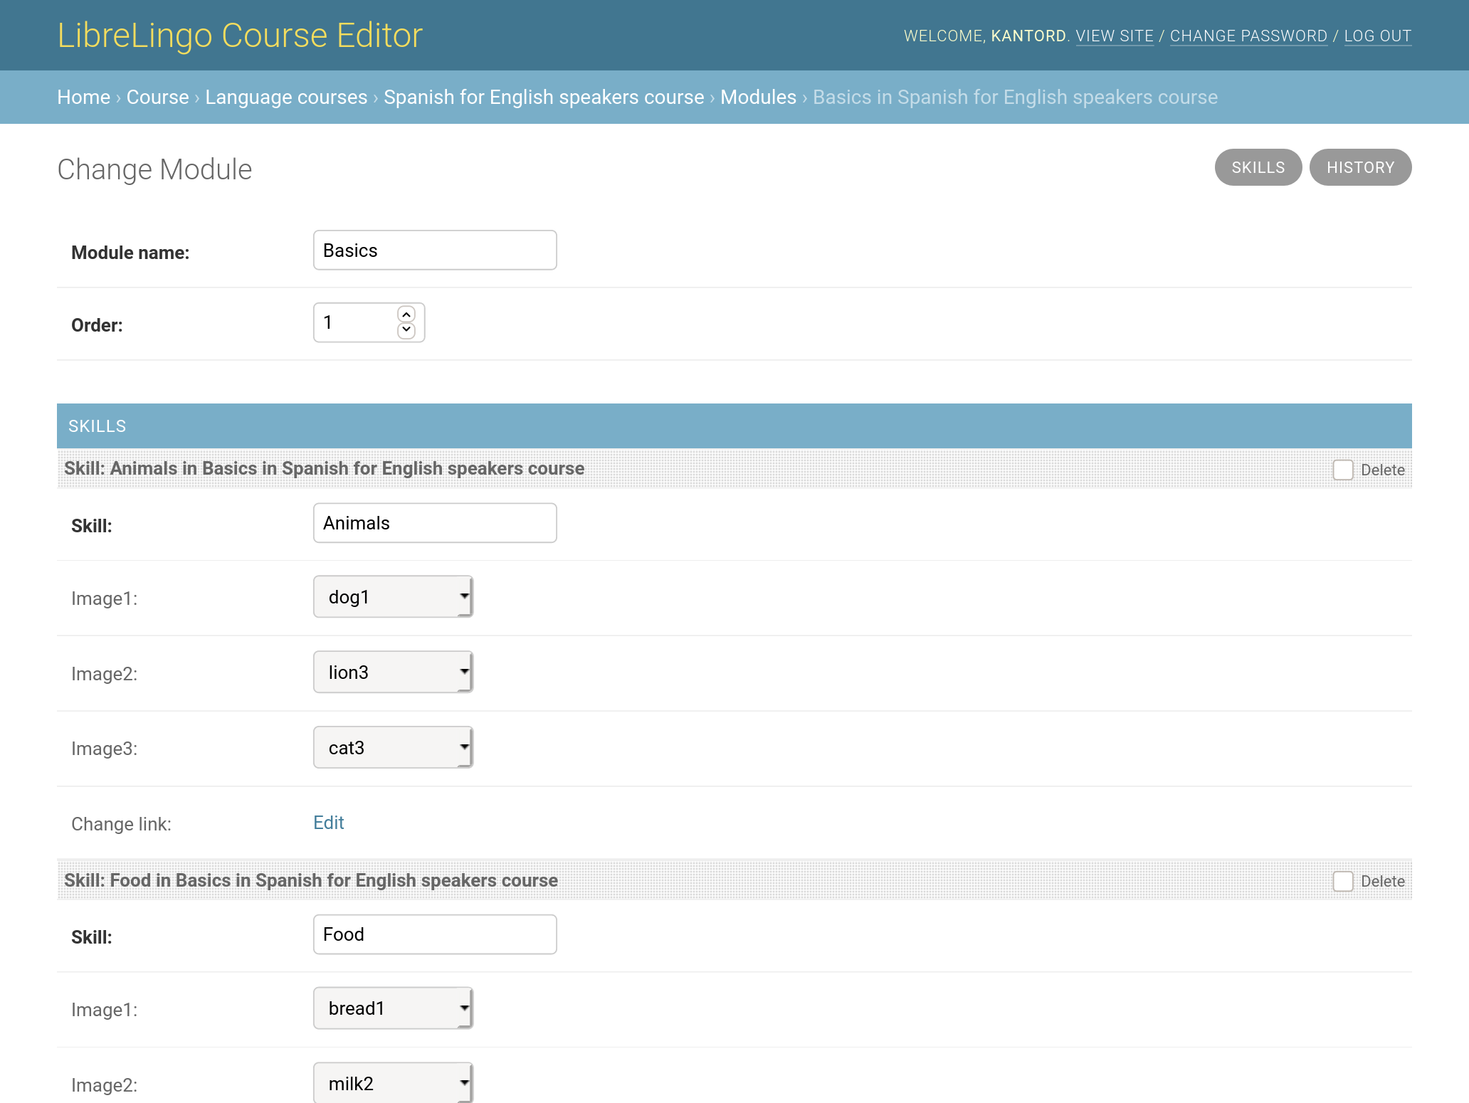Decrement the Order value with down arrow
The image size is (1469, 1103).
406,330
